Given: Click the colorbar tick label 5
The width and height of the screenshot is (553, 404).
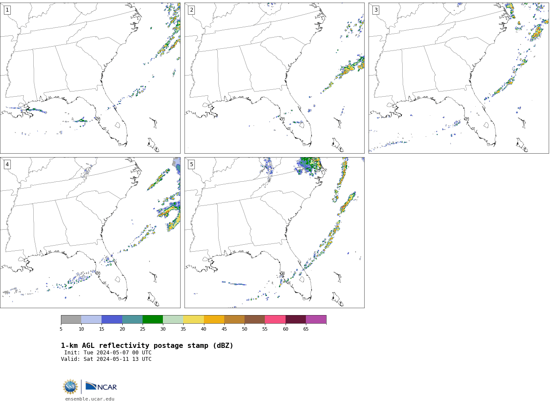Looking at the screenshot, I should pyautogui.click(x=61, y=329).
